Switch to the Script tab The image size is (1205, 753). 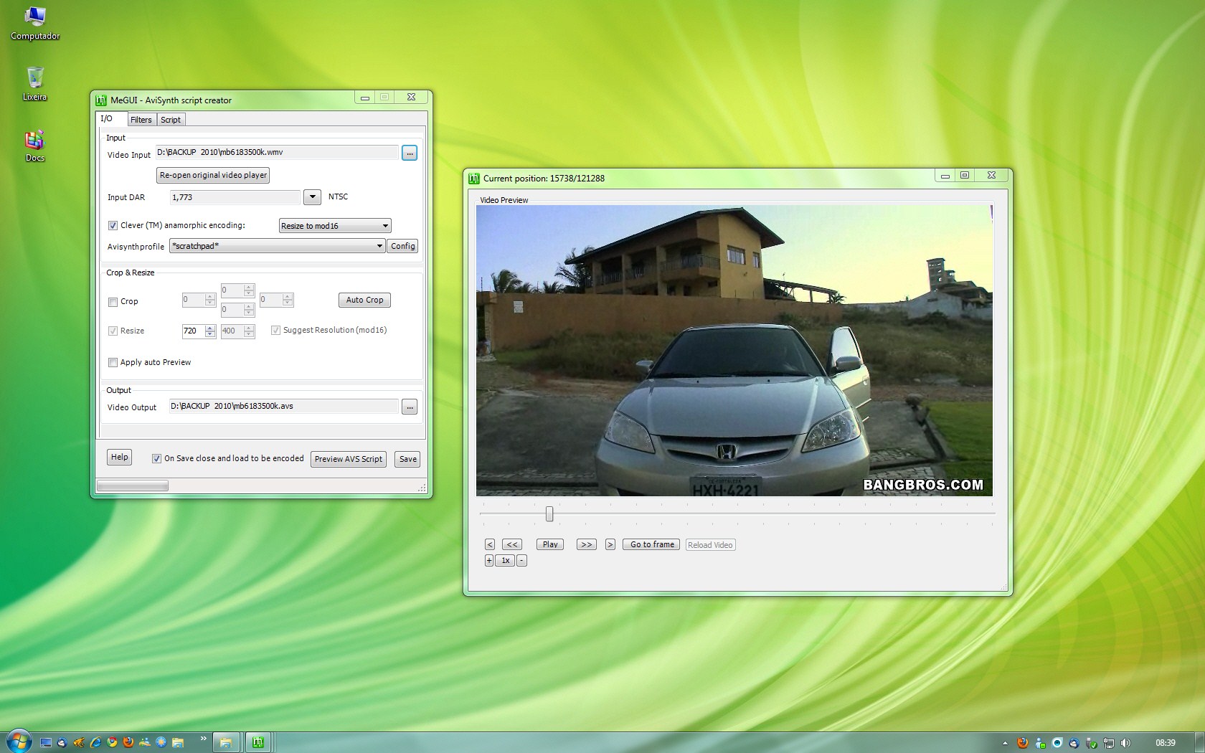tap(171, 120)
